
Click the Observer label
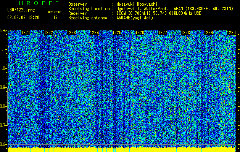77,4
